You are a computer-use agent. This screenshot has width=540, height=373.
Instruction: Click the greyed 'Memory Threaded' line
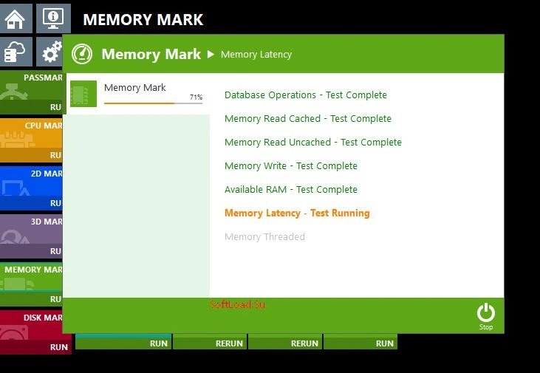(264, 237)
